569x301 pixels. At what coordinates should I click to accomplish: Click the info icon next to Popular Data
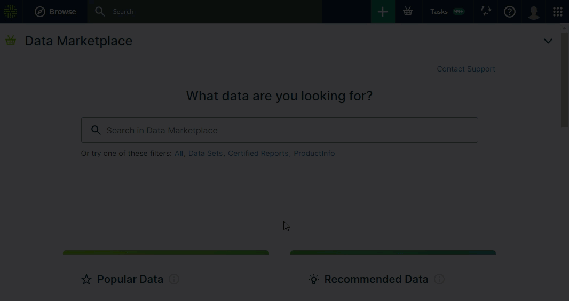pyautogui.click(x=174, y=279)
